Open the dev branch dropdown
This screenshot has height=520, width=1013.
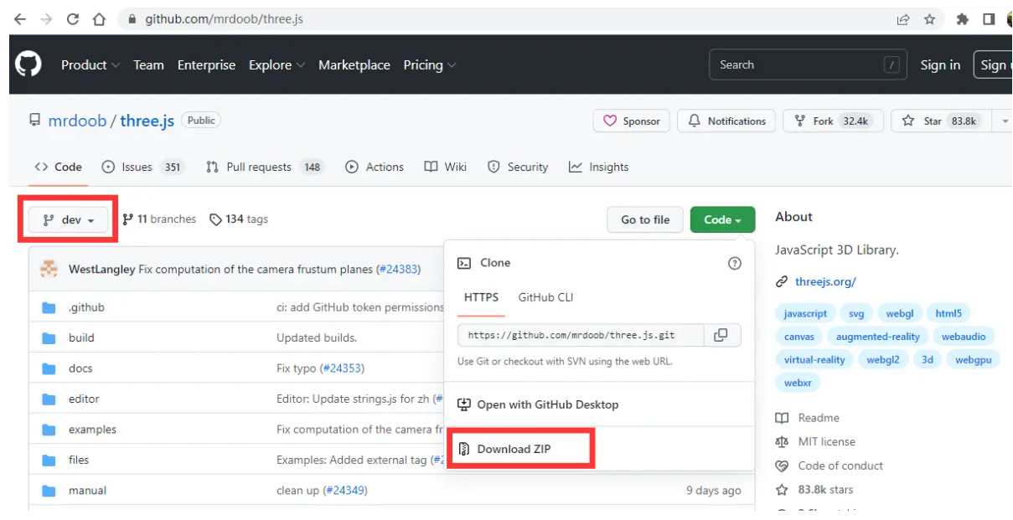point(69,220)
